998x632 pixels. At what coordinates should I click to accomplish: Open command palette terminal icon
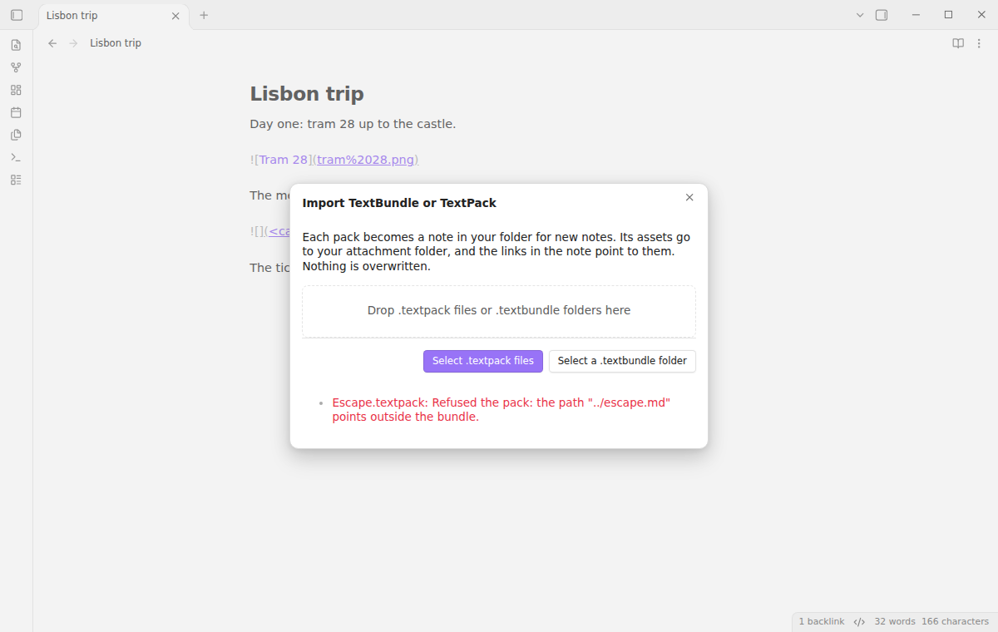pos(16,157)
